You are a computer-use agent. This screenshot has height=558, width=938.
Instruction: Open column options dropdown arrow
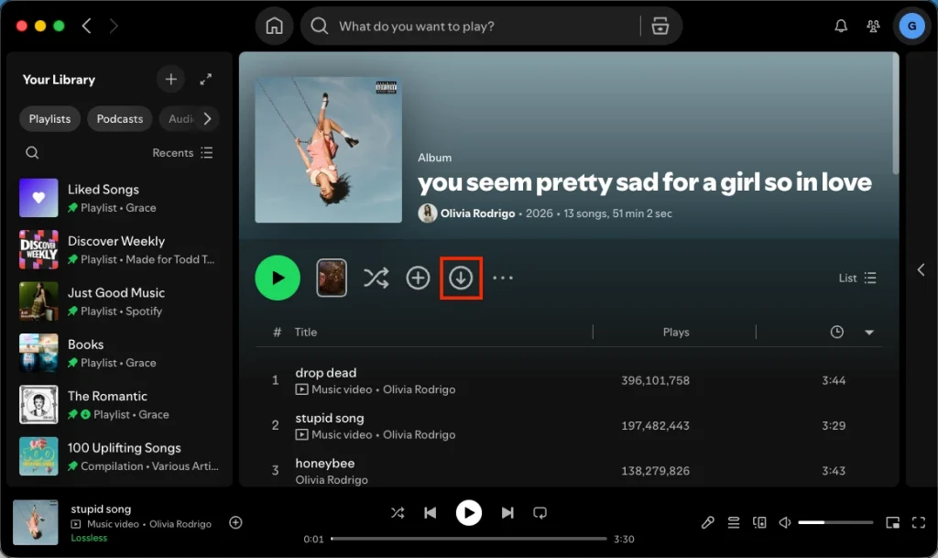[869, 332]
